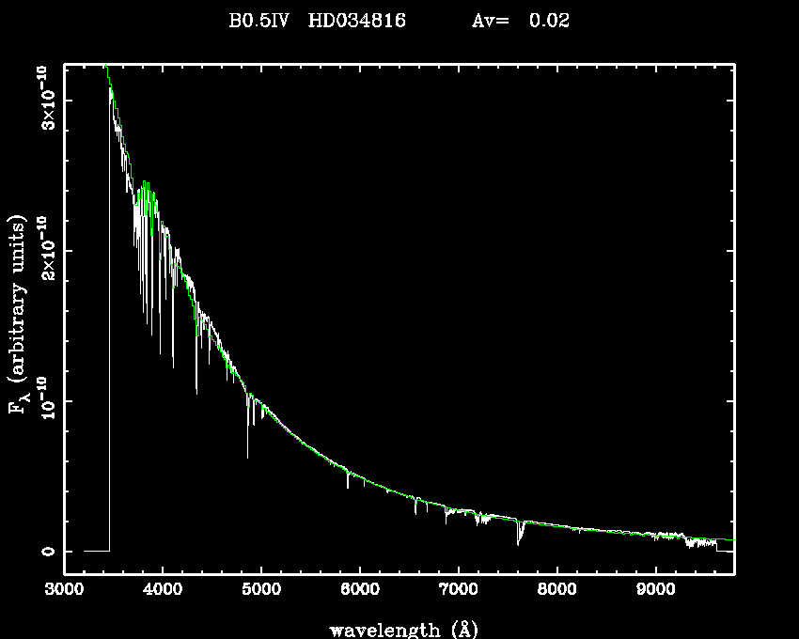
Task: Click the Av extinction value 0.02
Action: pos(549,21)
